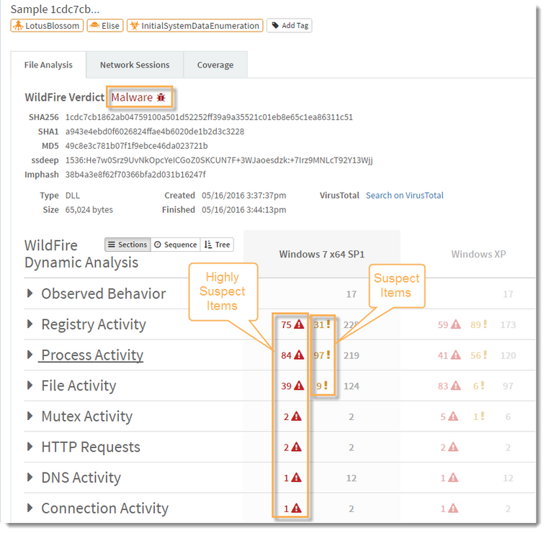Expand the File Activity section
The height and width of the screenshot is (533, 546).
click(x=30, y=386)
